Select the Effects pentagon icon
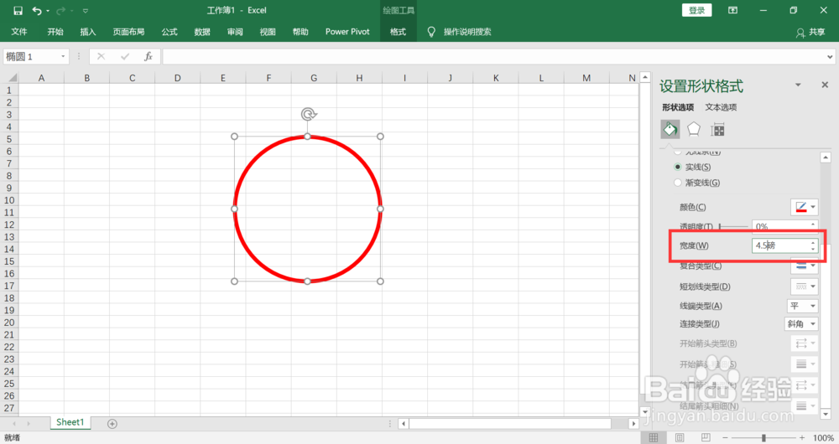 [x=694, y=129]
